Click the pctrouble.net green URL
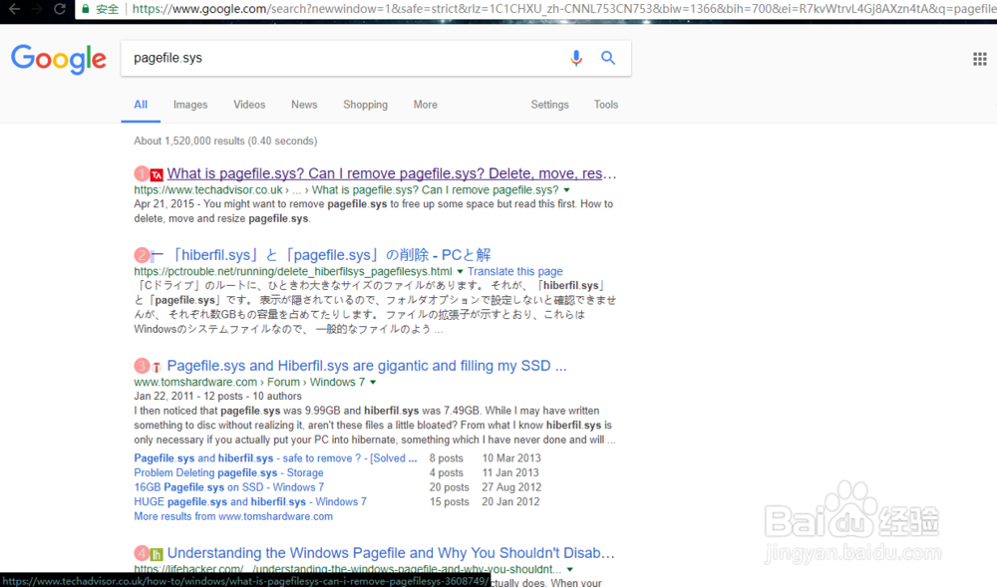The height and width of the screenshot is (587, 997). coord(293,271)
